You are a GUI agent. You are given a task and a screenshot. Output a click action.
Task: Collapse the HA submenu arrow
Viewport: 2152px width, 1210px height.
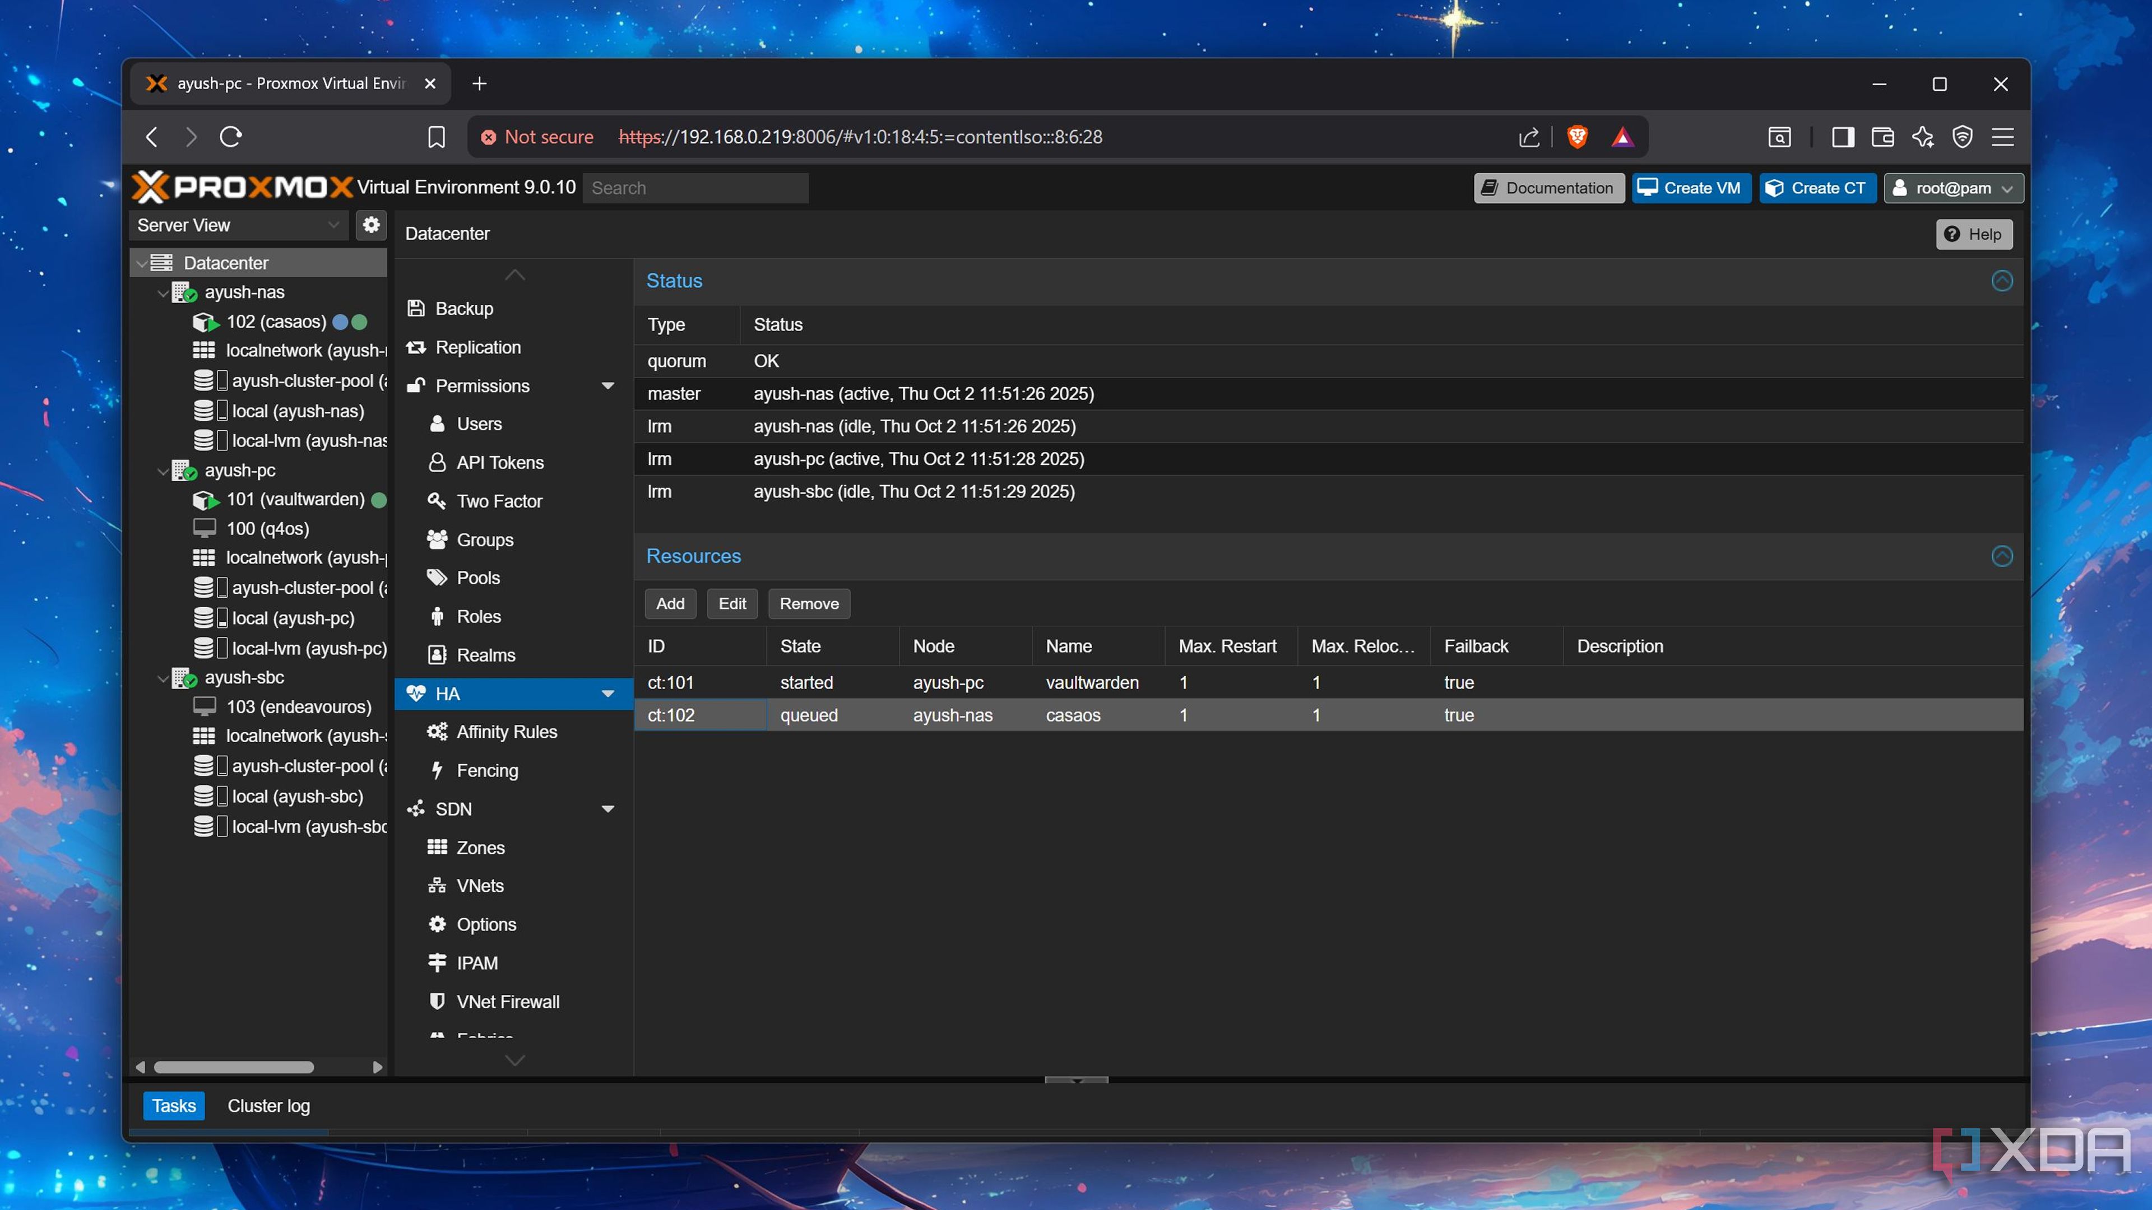click(608, 694)
